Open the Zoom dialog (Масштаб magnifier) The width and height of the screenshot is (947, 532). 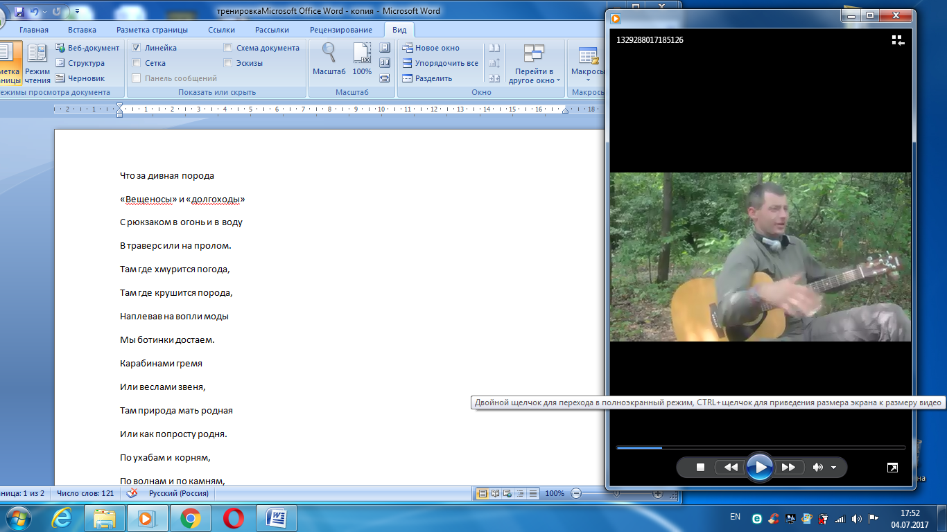coord(329,60)
